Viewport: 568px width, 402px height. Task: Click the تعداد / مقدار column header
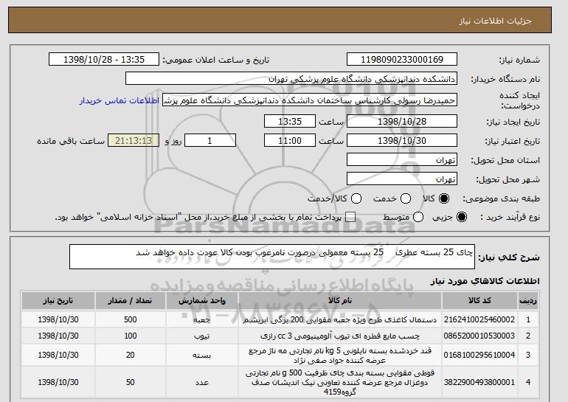[x=131, y=301]
